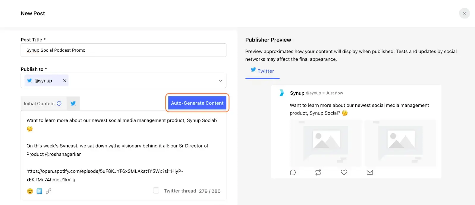The width and height of the screenshot is (475, 205).
Task: Click the 279 / 280 character counter
Action: (210, 191)
